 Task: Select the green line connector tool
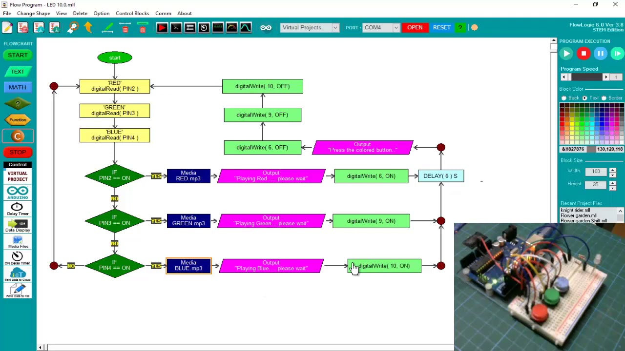point(107,28)
